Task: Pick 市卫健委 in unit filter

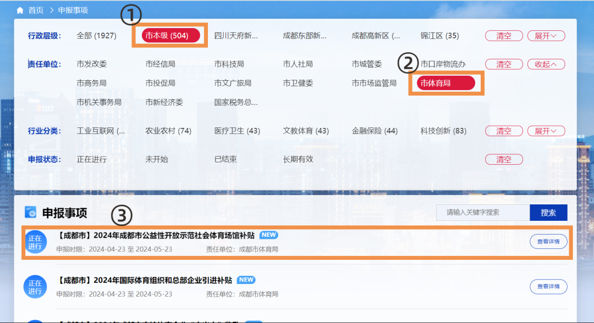Action: pyautogui.click(x=298, y=83)
